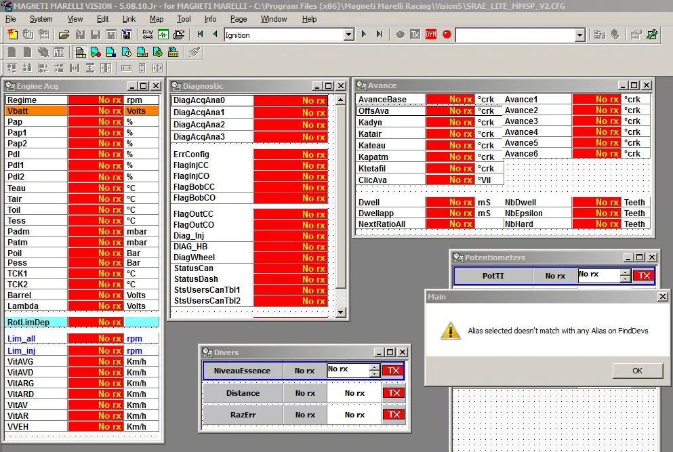The image size is (673, 452).
Task: Click the ErrConfig label
Action: coord(191,154)
